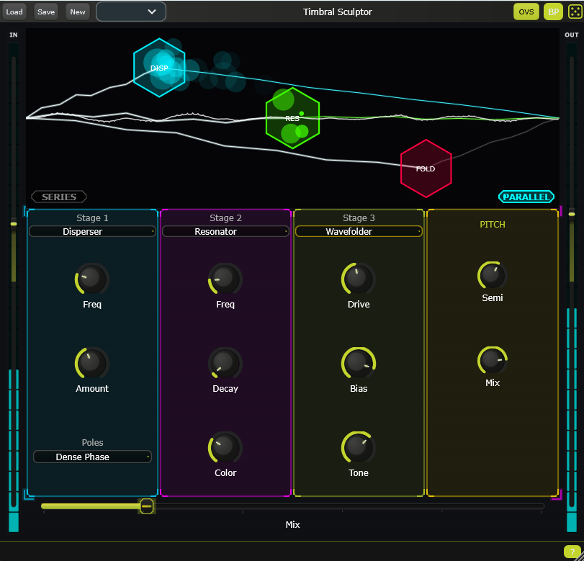
Task: Open the preset selector dropdown
Action: point(130,12)
